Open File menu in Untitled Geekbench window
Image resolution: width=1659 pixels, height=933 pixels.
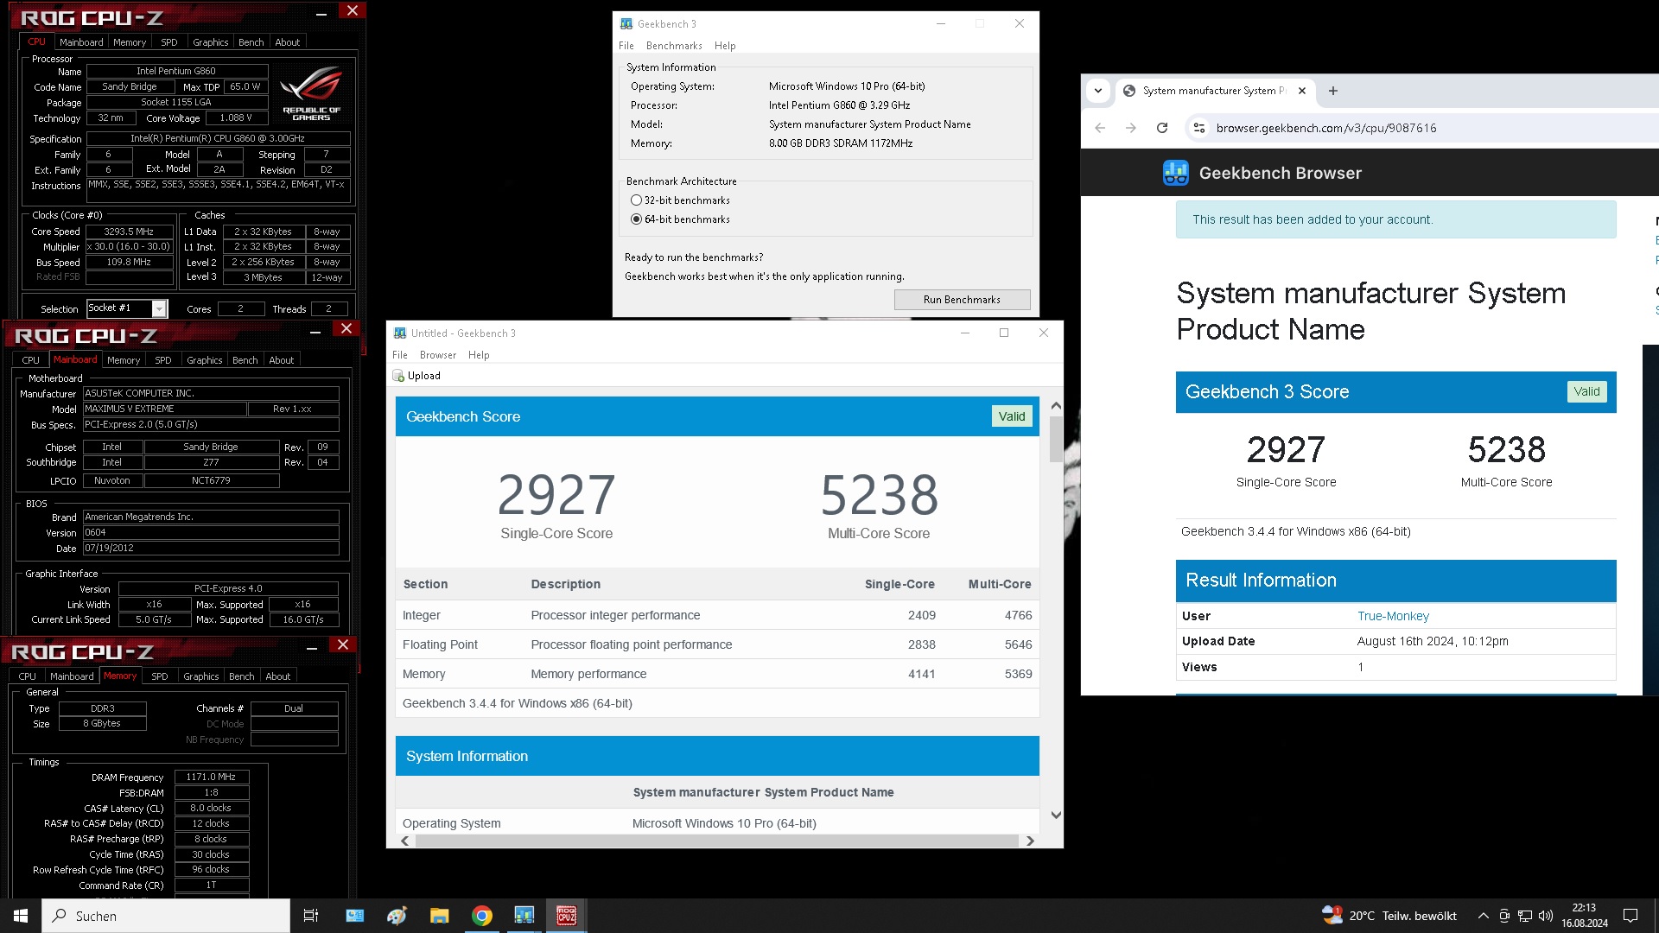tap(400, 355)
